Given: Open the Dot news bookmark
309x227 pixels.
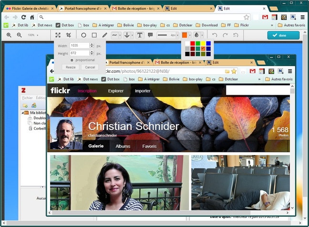Looking at the screenshot, I should [x=42, y=25].
